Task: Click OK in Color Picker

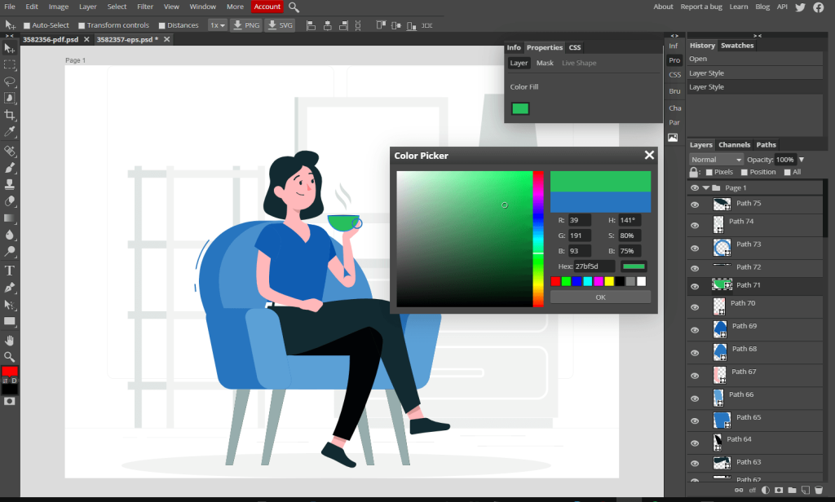Action: coord(600,297)
